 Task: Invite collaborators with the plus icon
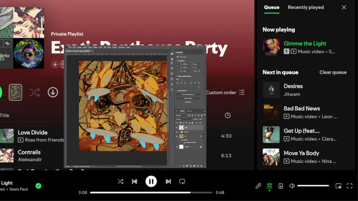click(x=55, y=64)
